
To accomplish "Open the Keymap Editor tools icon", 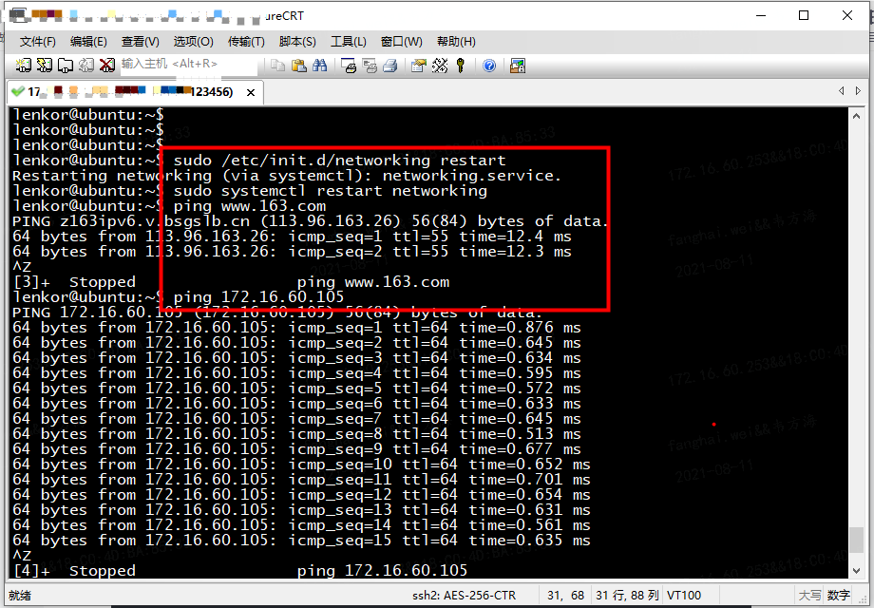I will [440, 66].
